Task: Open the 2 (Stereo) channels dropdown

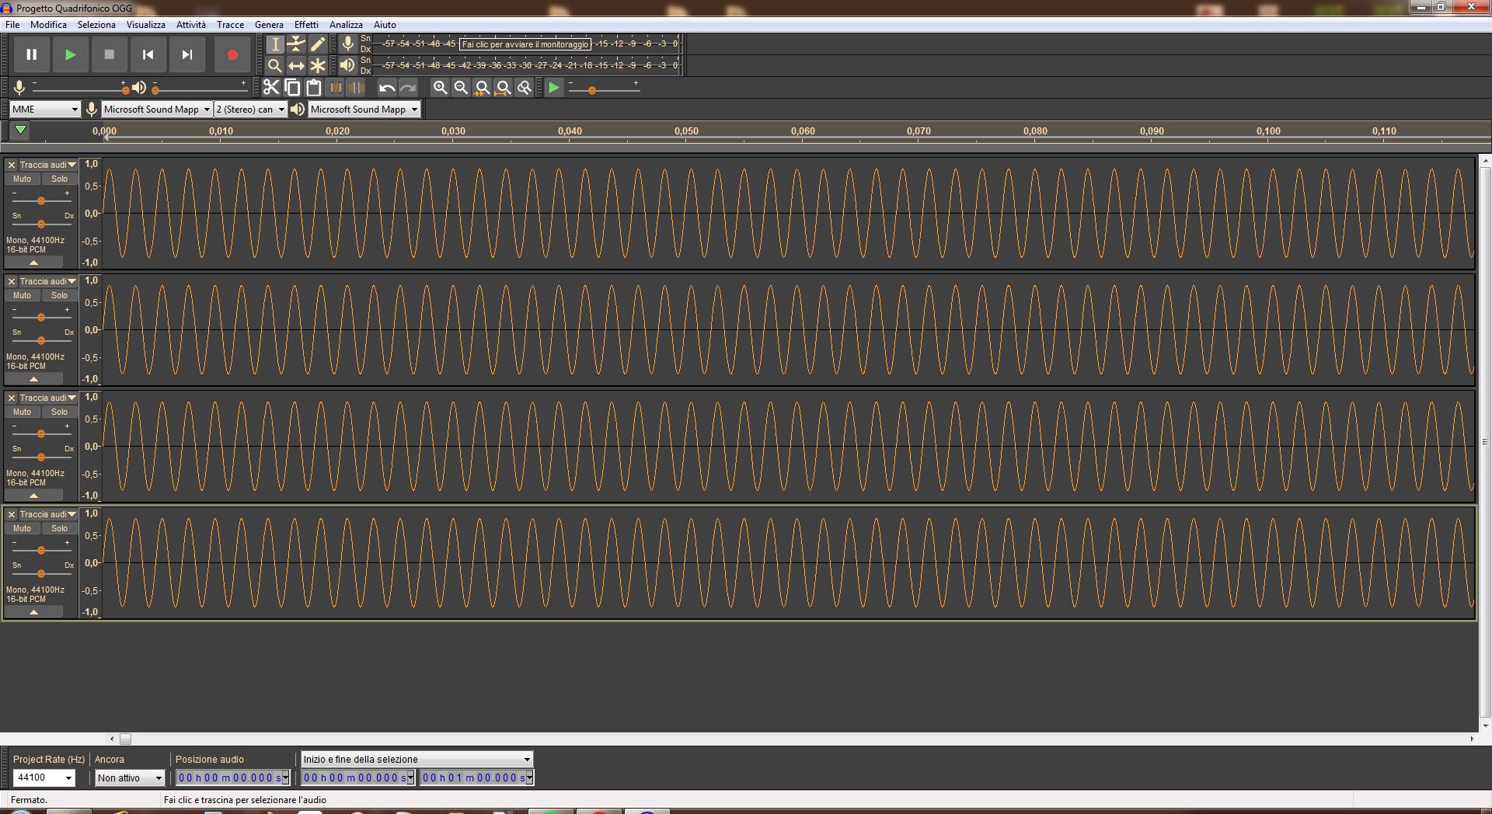Action: click(250, 110)
